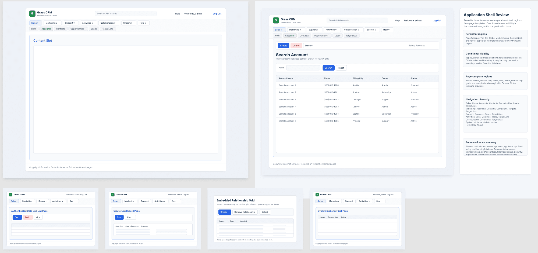Select Contacts tab in Search Account frame
This screenshot has height=253, width=538.
[304, 36]
